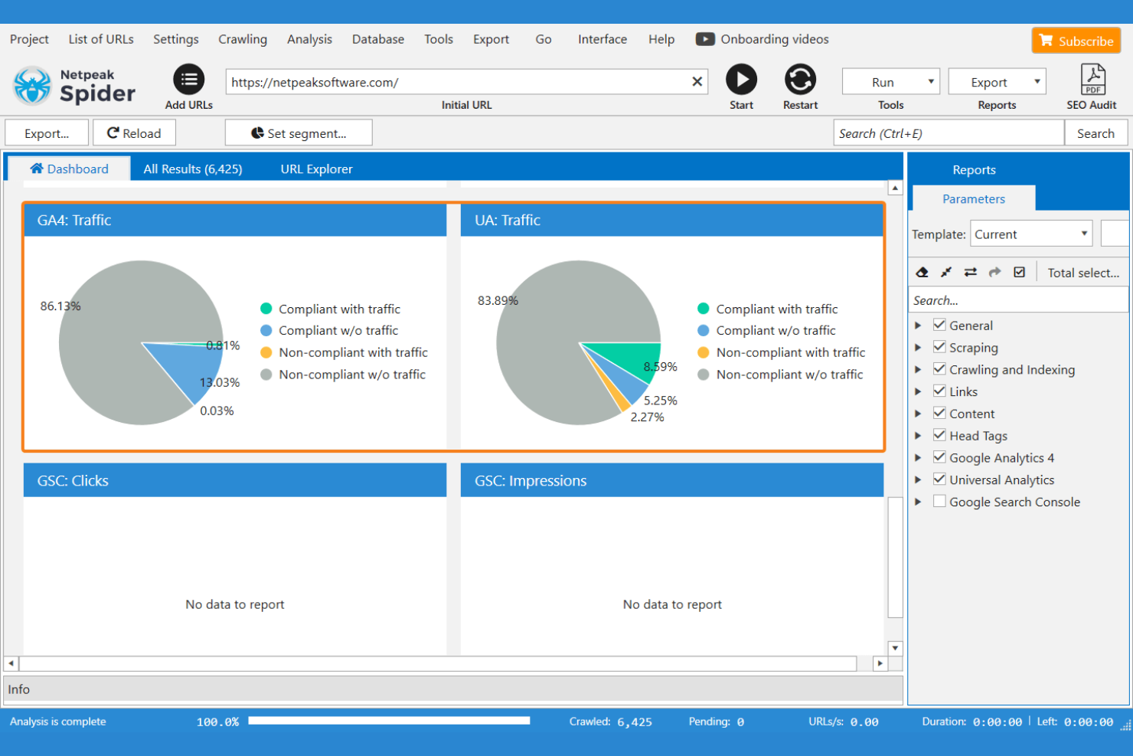1133x756 pixels.
Task: Uncheck Google Analytics 4 checkbox
Action: coord(939,457)
